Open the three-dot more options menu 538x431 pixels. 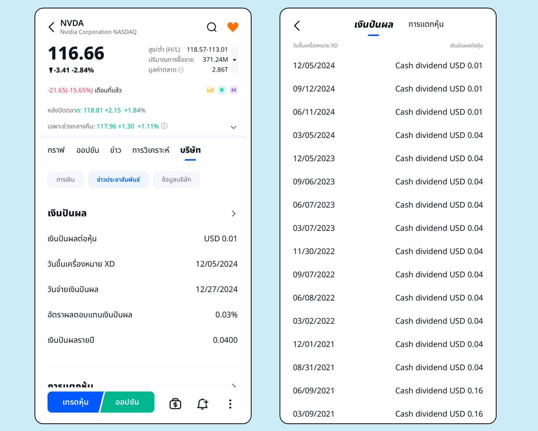(x=230, y=404)
